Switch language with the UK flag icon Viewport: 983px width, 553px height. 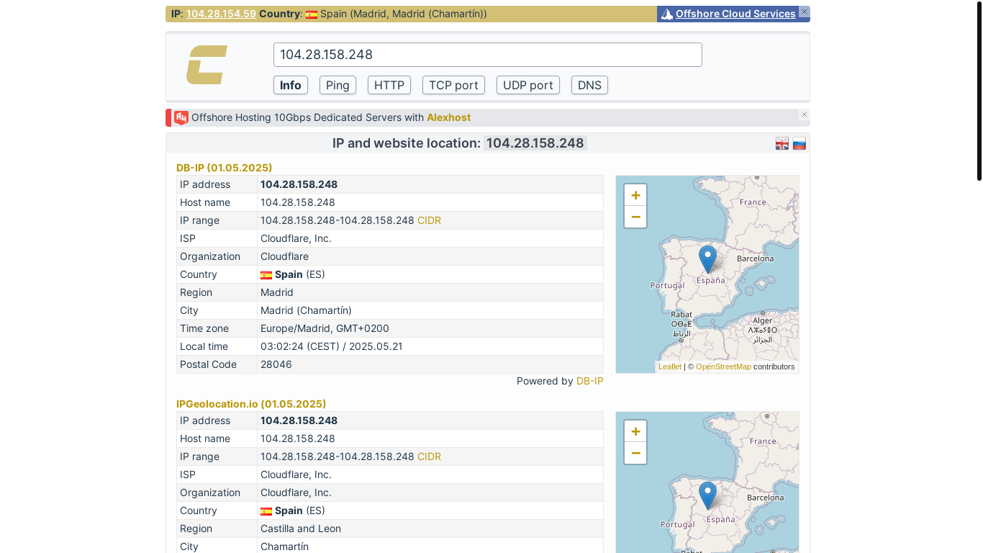click(782, 143)
